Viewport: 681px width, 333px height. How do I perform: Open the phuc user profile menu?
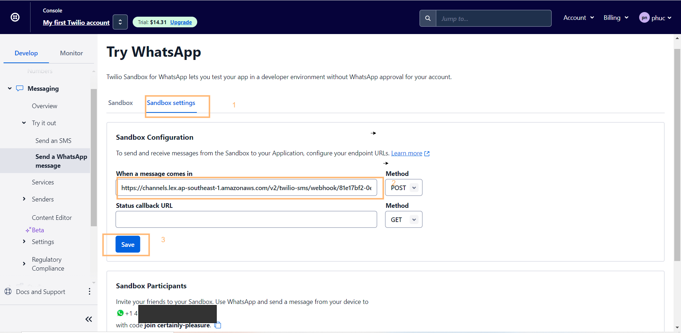click(x=655, y=18)
